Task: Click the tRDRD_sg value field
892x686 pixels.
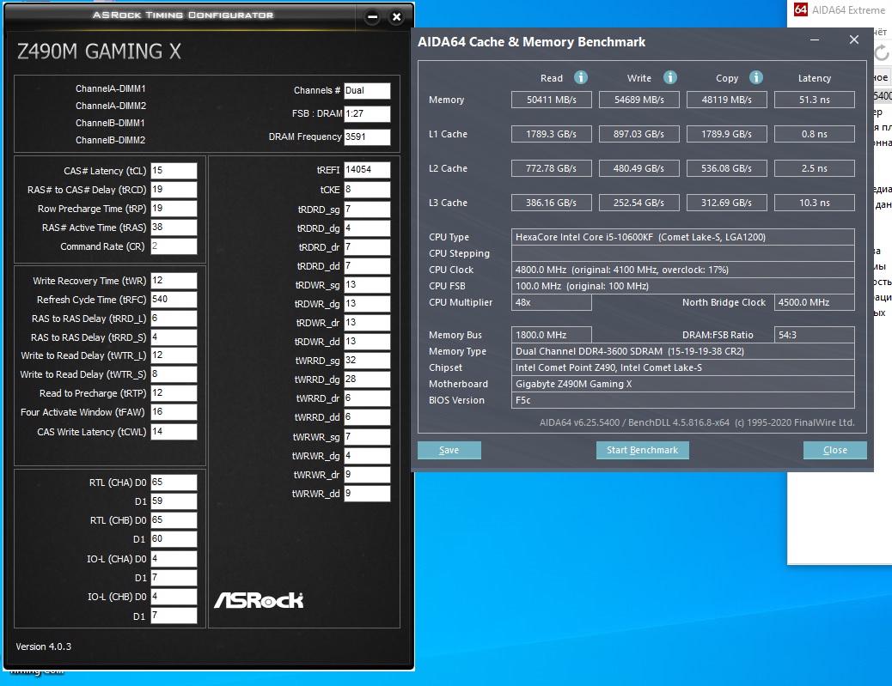Action: pyautogui.click(x=368, y=209)
